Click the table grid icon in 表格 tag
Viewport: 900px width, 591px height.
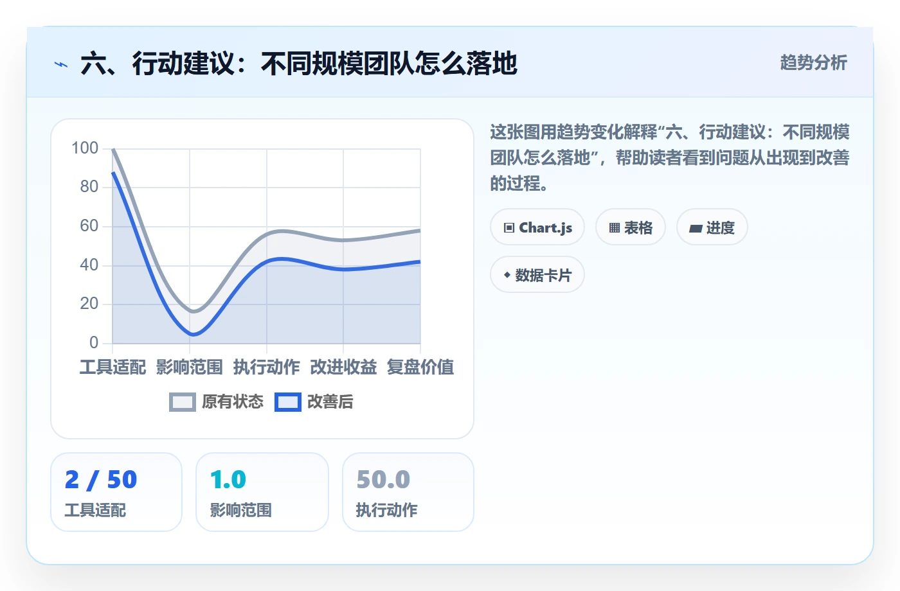coord(615,227)
